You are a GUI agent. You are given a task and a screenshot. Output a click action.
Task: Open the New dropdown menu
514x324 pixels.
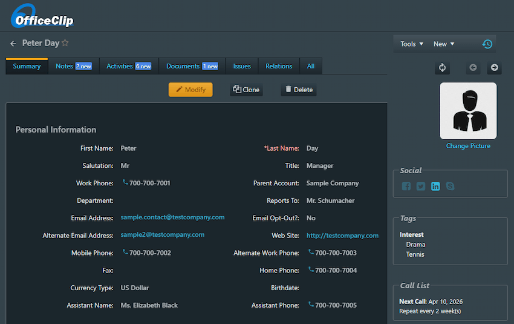[x=444, y=44]
